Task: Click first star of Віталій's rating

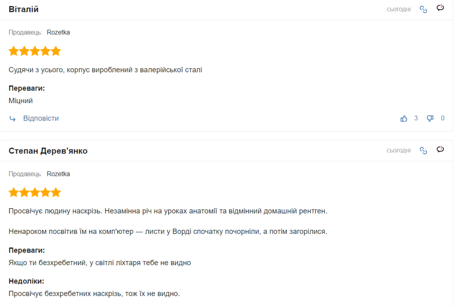Action: pos(14,51)
